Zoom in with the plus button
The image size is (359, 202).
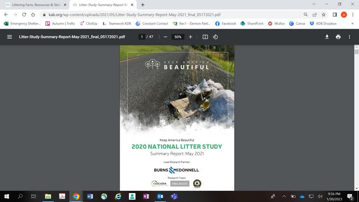tap(190, 37)
